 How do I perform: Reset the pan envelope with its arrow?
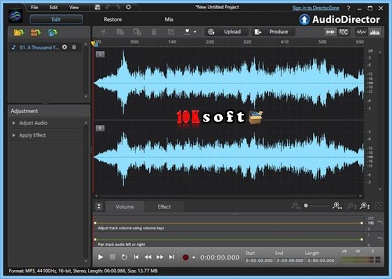tap(380, 239)
